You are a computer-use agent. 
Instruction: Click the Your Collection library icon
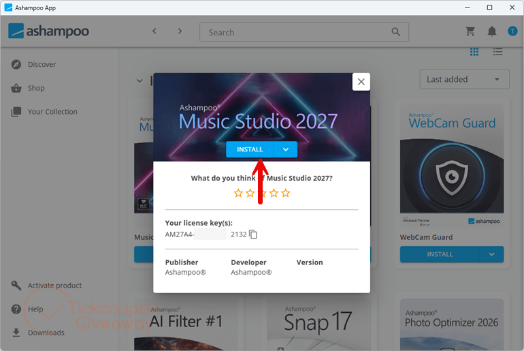coord(16,112)
